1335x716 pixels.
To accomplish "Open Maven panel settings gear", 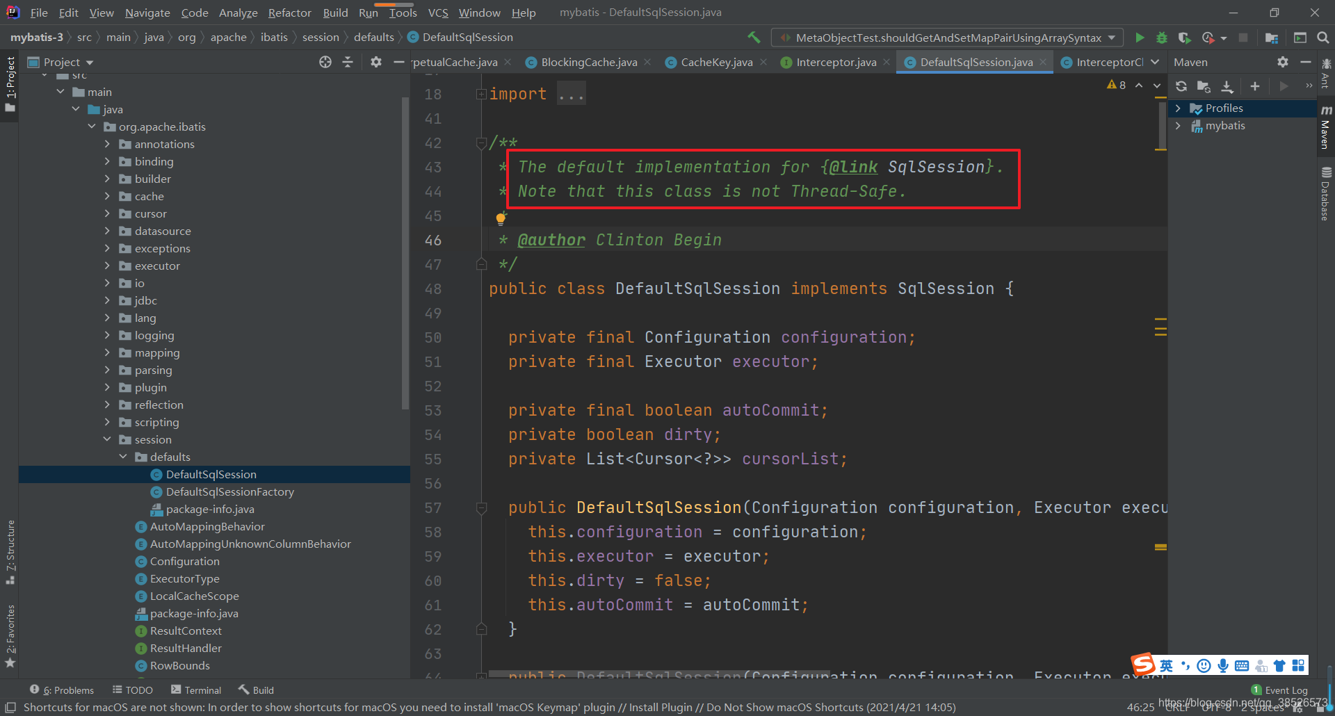I will (x=1283, y=62).
